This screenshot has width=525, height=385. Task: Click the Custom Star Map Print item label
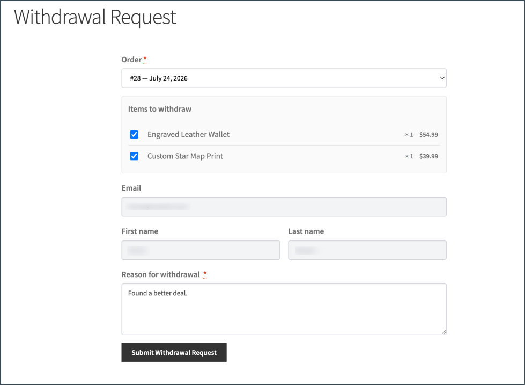coord(185,156)
